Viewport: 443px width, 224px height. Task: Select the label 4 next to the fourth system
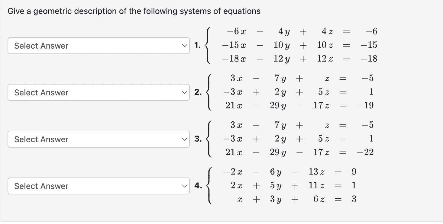point(199,186)
